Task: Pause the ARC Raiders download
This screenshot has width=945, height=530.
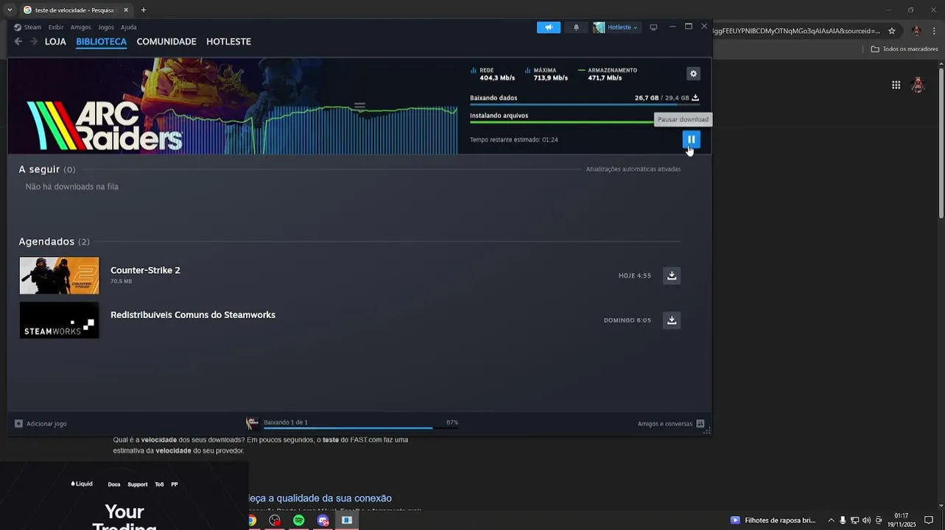Action: (x=691, y=139)
